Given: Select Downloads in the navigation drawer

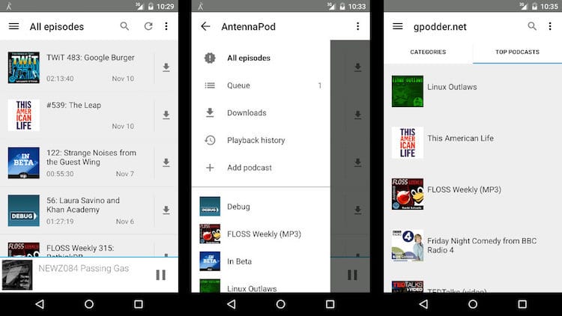Looking at the screenshot, I should [x=261, y=113].
